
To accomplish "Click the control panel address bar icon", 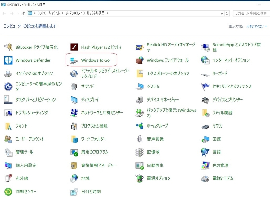I will pyautogui.click(x=30, y=13).
